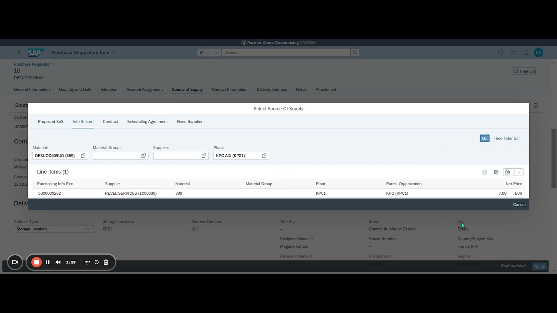Open value help for Supplier filter field
This screenshot has height=313, width=557.
(204, 156)
